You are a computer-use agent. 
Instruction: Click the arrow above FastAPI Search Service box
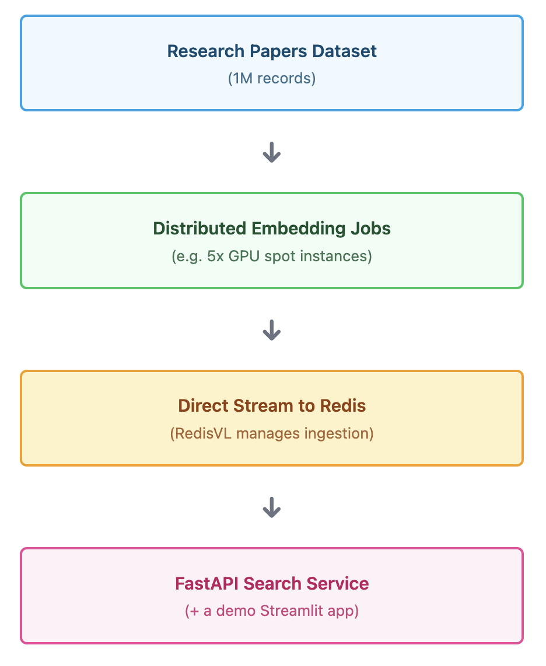272,508
